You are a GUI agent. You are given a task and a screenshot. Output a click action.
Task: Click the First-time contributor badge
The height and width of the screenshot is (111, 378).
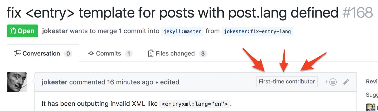[287, 82]
